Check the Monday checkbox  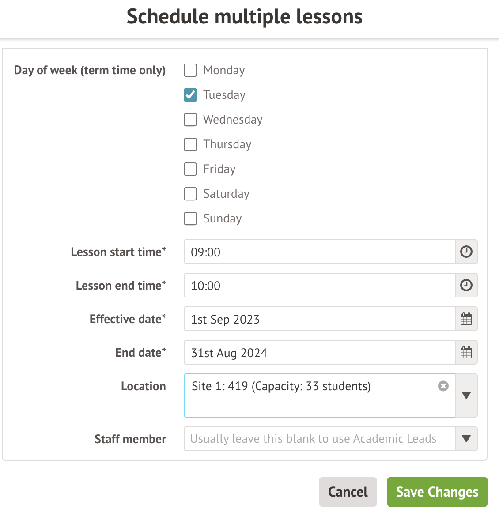[x=190, y=70]
